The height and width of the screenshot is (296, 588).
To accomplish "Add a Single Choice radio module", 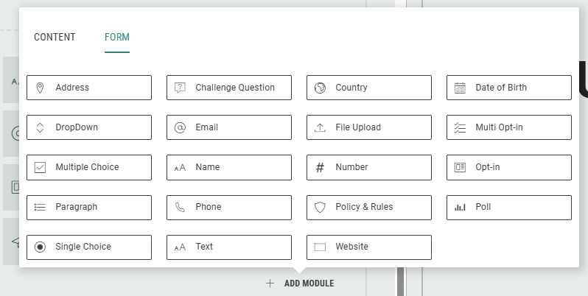I will tap(88, 247).
